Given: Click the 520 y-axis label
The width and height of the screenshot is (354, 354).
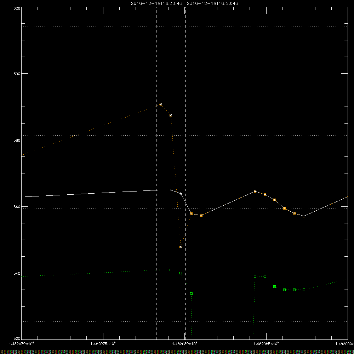Looking at the screenshot, I should pos(17,339).
